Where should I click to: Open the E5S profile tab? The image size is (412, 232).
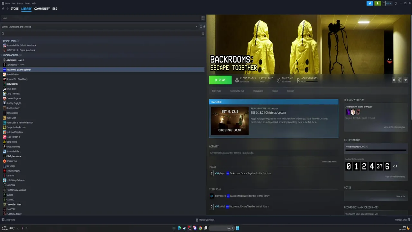[x=55, y=9]
